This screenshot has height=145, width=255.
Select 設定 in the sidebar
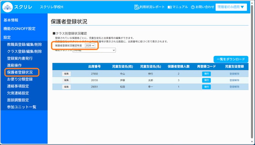click(7, 37)
